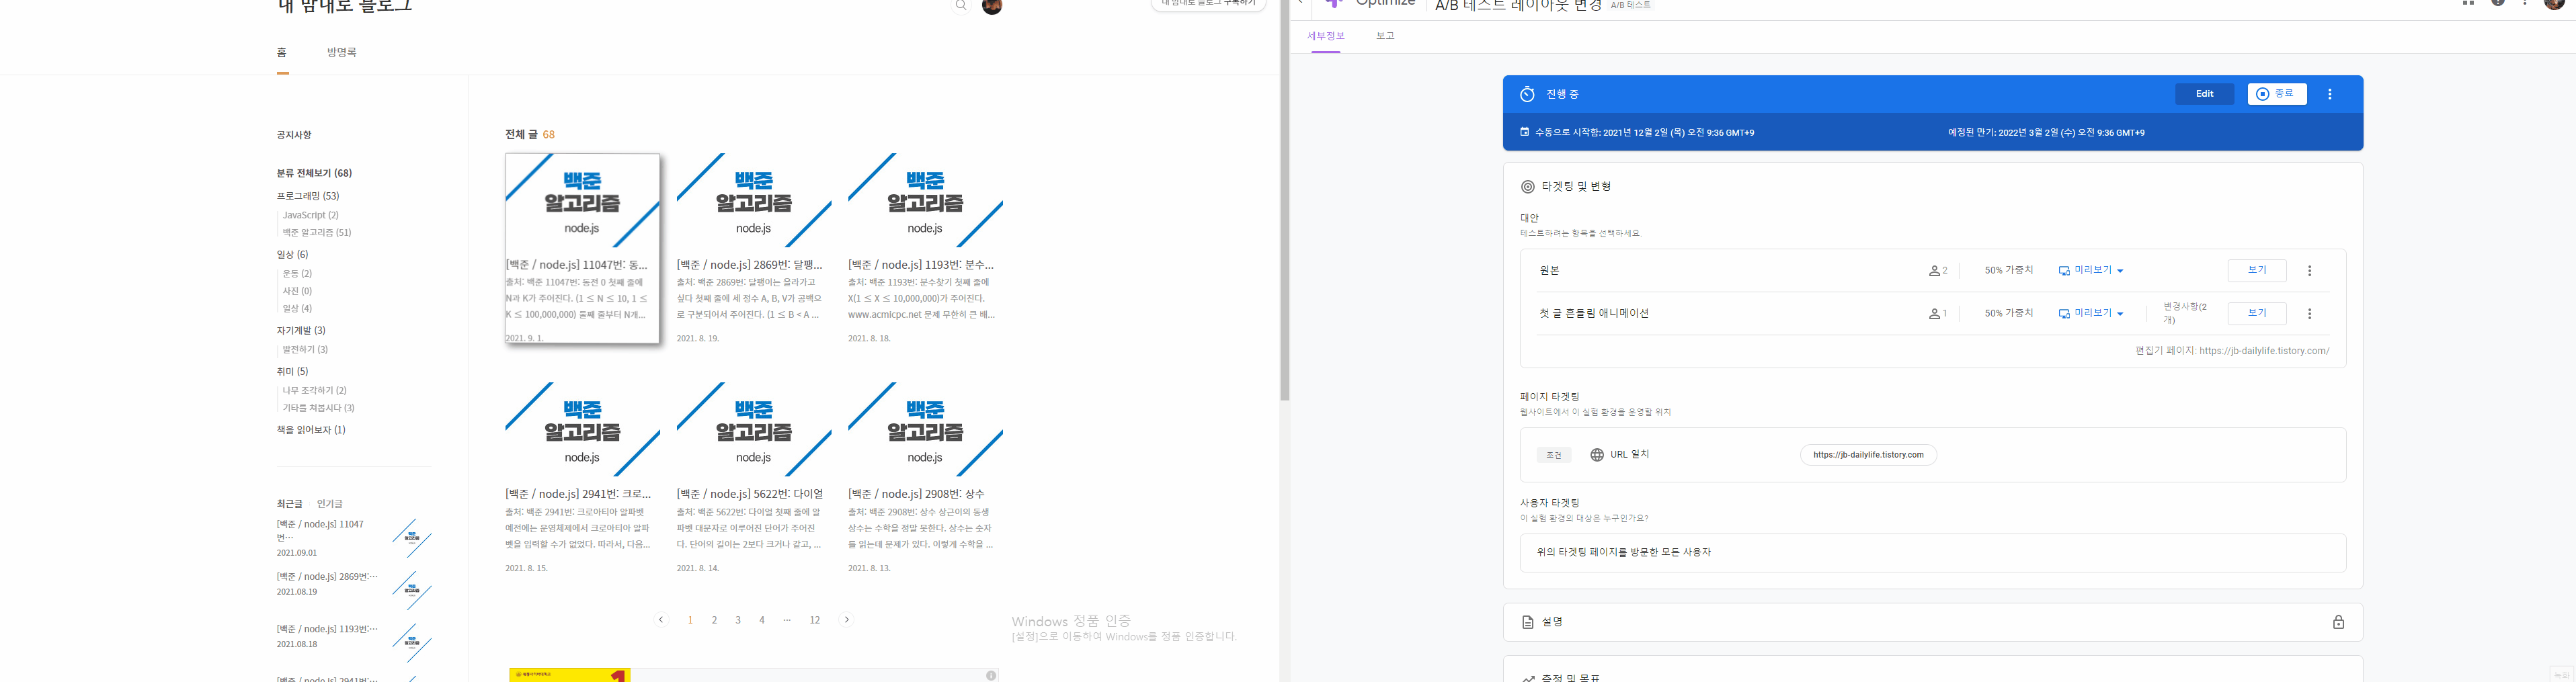
Task: Switch to the 보고 tab
Action: tap(1384, 36)
